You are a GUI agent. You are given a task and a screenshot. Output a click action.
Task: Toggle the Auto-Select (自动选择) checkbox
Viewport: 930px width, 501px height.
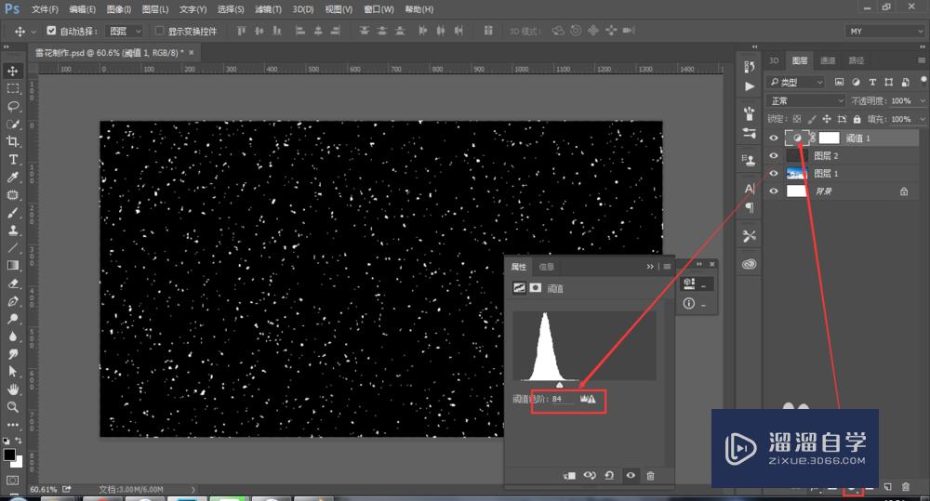point(51,31)
